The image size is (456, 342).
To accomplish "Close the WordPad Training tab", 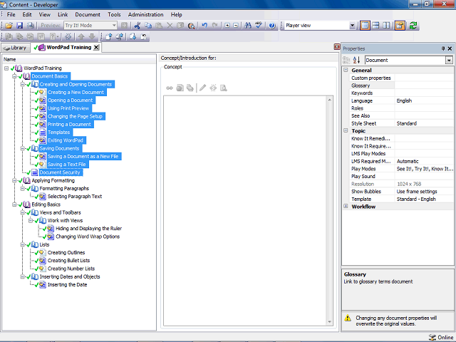I will pyautogui.click(x=96, y=48).
